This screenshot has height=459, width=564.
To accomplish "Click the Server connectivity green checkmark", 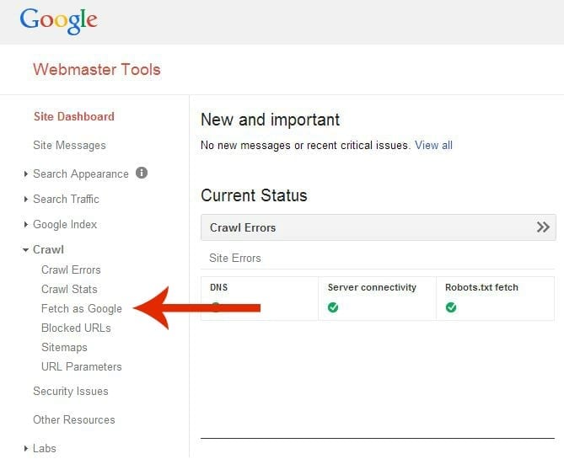I will click(333, 307).
